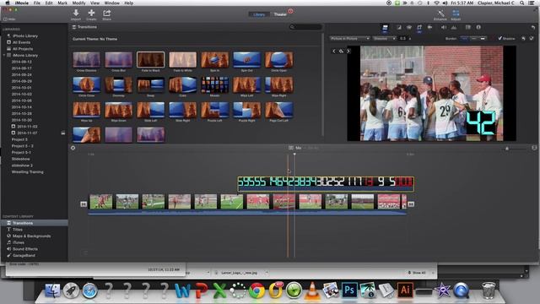Open the Picture in Picture dropdown

(349, 39)
